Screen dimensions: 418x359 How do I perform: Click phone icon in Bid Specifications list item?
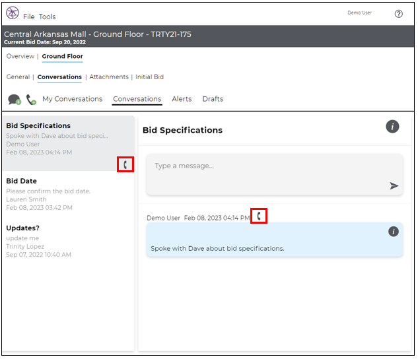click(x=125, y=164)
